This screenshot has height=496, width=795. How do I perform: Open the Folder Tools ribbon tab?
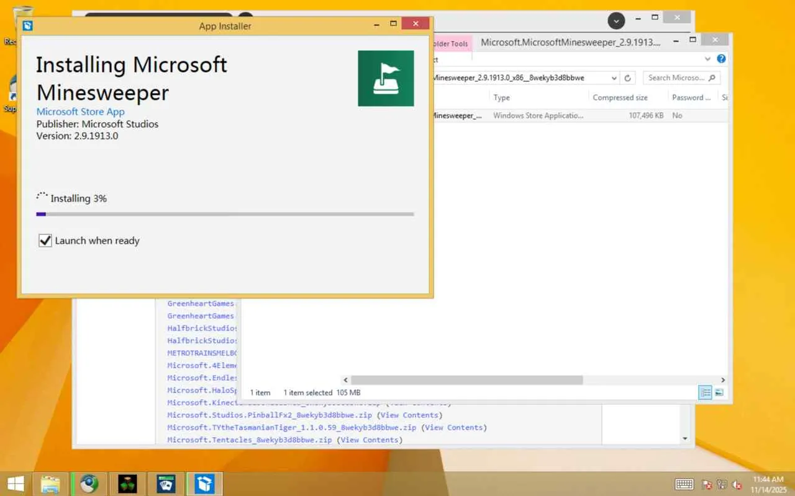[x=451, y=44]
